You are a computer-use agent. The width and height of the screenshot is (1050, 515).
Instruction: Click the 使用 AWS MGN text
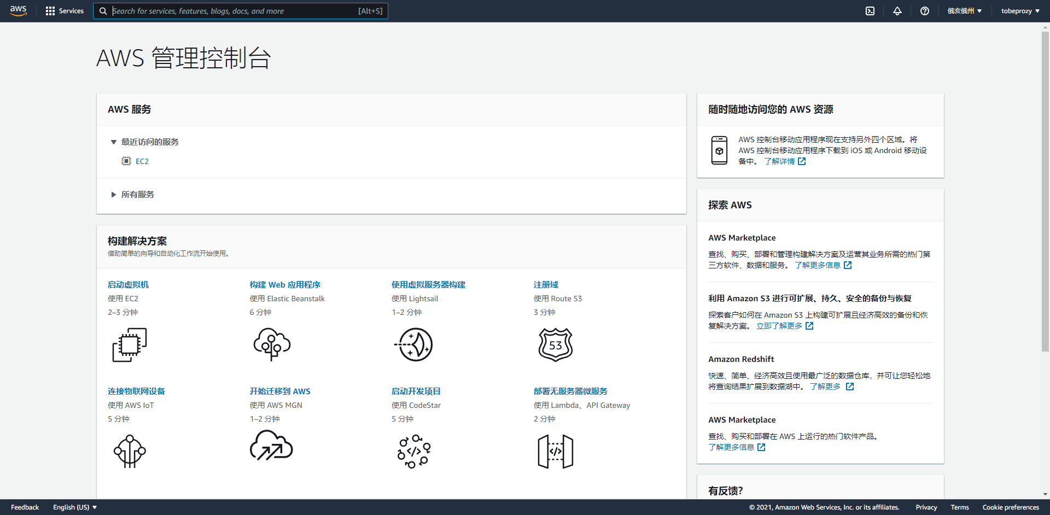click(276, 406)
